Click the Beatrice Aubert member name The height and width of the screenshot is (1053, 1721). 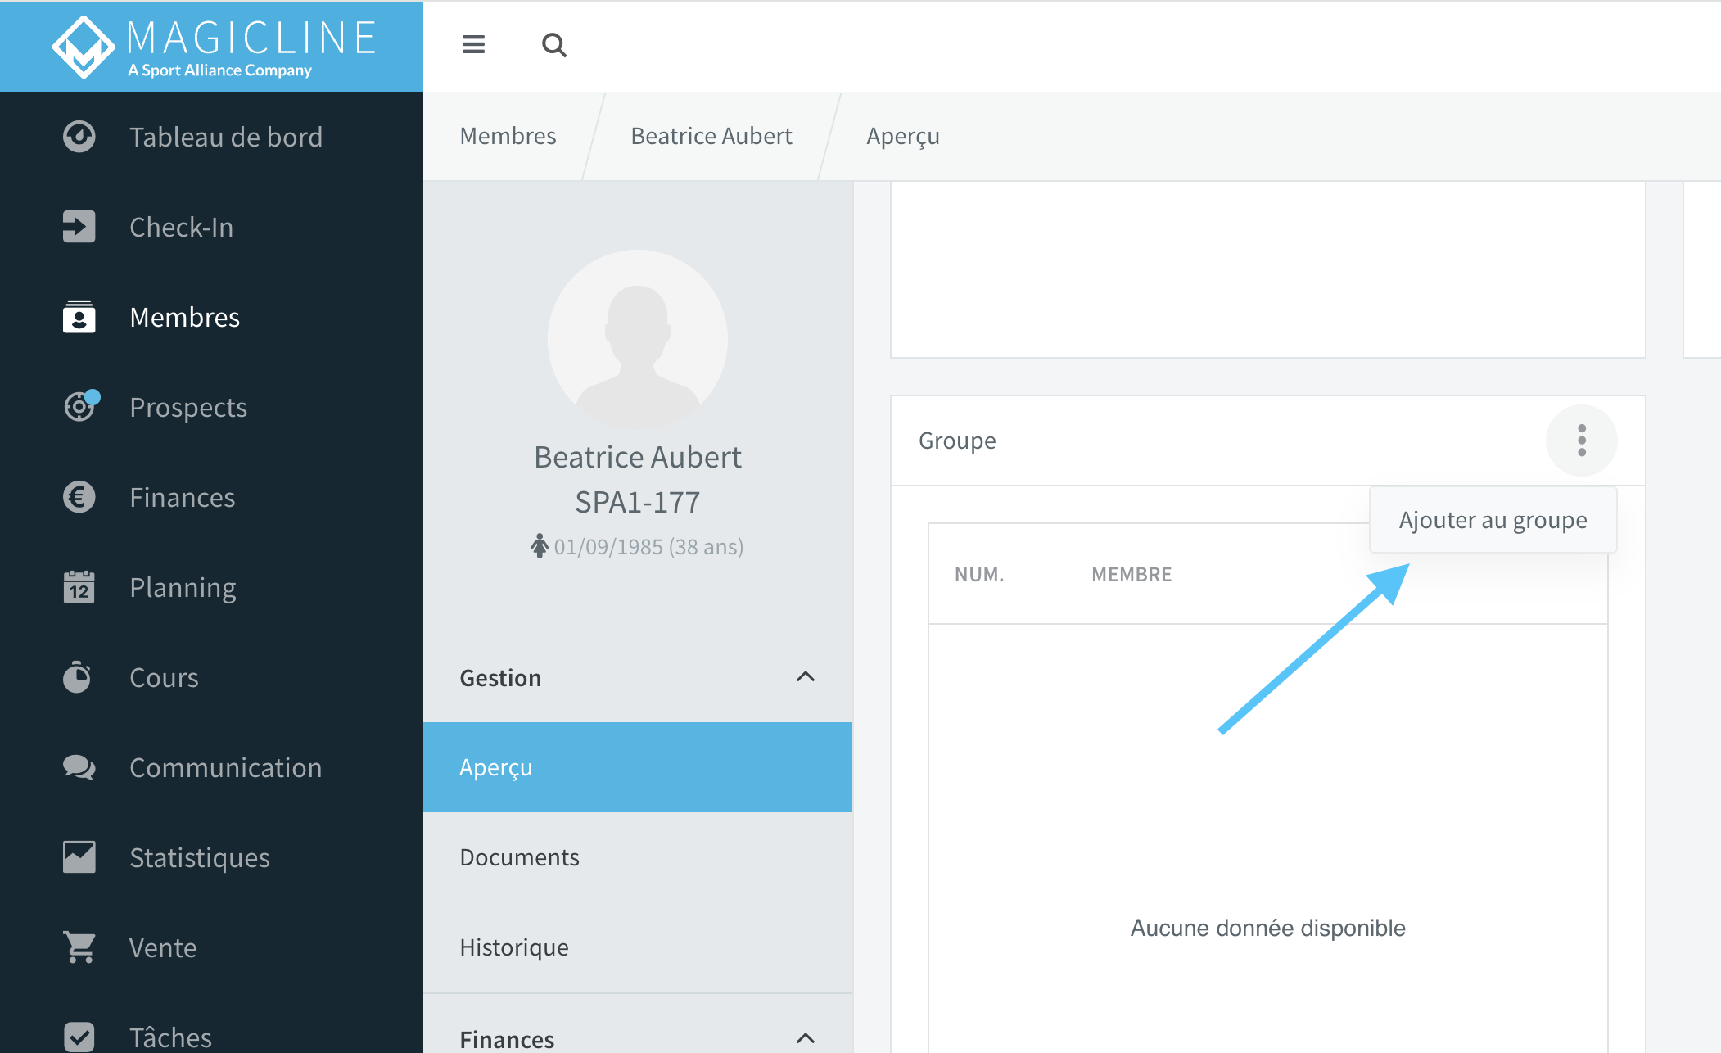click(638, 457)
